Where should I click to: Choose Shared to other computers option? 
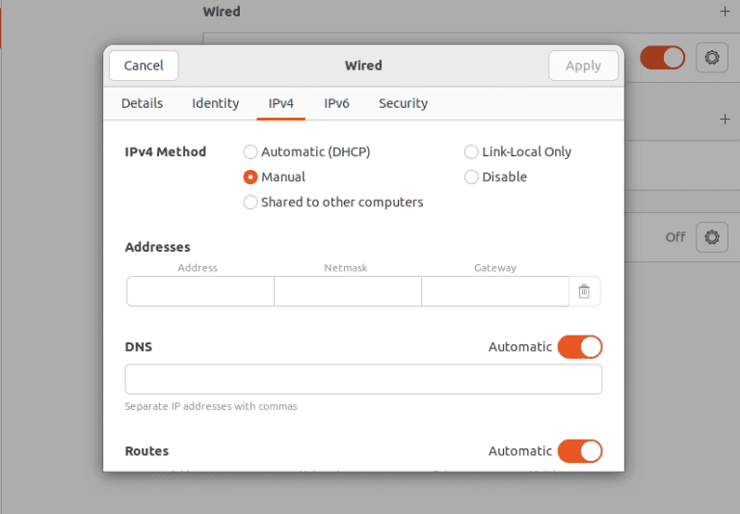tap(333, 203)
